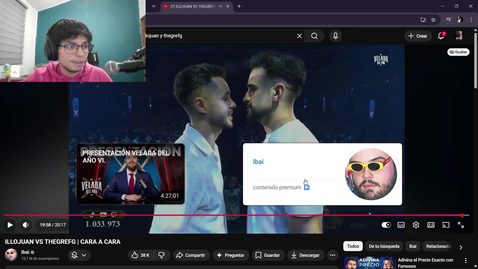Select the Todos filter chip
Image resolution: width=478 pixels, height=269 pixels.
tap(353, 246)
